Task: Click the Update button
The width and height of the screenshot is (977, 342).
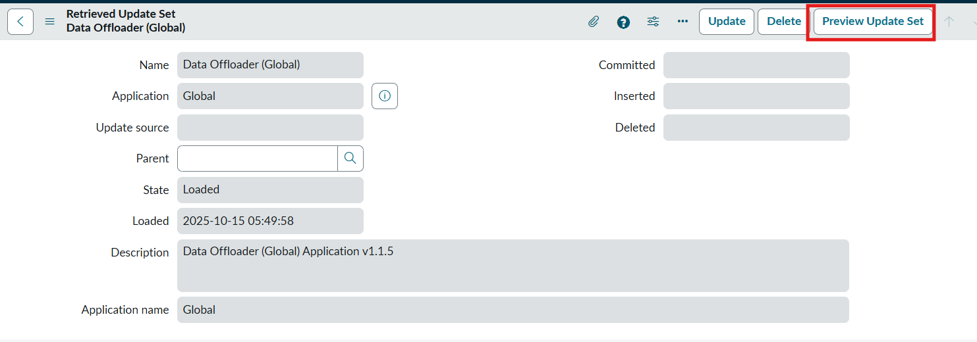Action: coord(727,22)
